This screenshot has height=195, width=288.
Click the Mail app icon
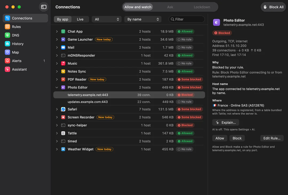click(x=63, y=47)
